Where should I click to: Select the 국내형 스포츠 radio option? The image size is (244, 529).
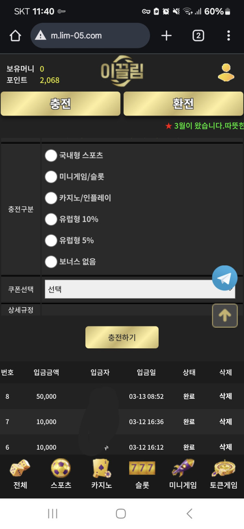coord(51,155)
